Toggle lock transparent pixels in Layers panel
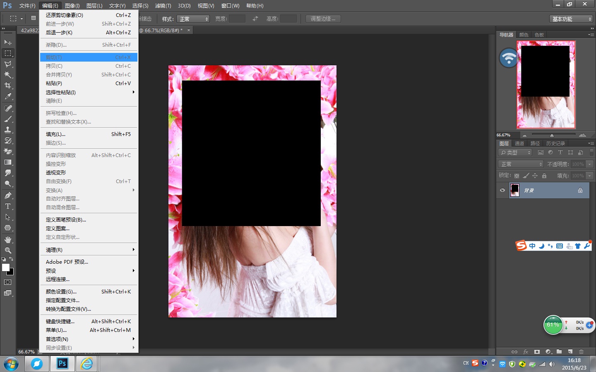This screenshot has height=372, width=596. [517, 176]
